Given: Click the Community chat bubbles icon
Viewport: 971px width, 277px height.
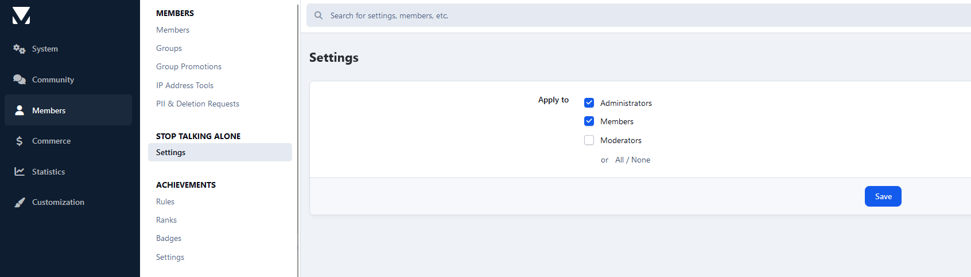Looking at the screenshot, I should [20, 80].
